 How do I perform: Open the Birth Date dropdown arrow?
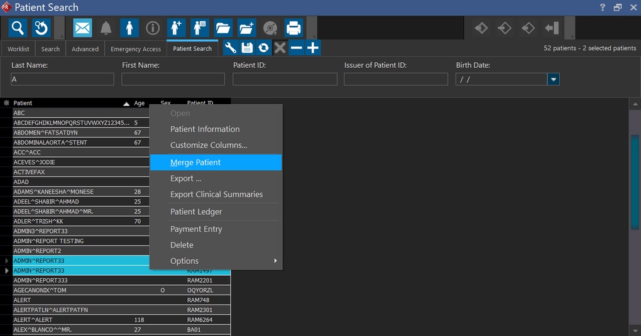[x=553, y=79]
